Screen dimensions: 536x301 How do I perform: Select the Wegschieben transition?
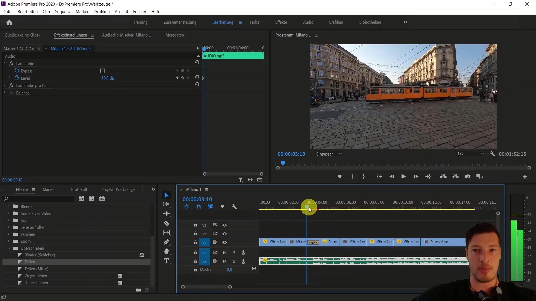click(x=36, y=276)
